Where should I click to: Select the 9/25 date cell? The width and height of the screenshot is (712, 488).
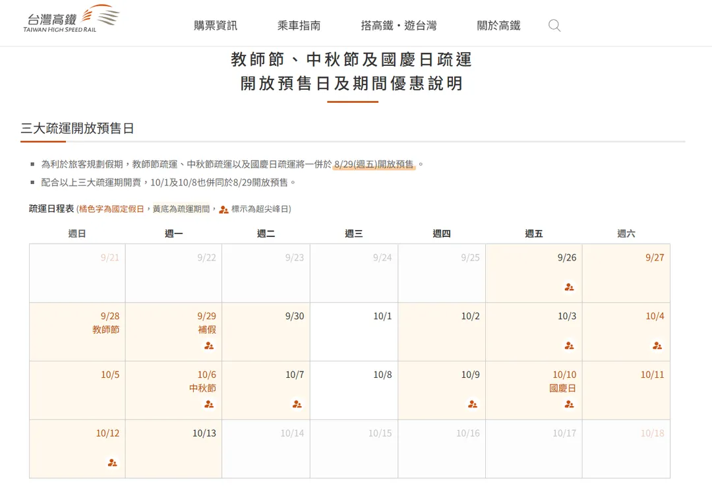click(442, 273)
